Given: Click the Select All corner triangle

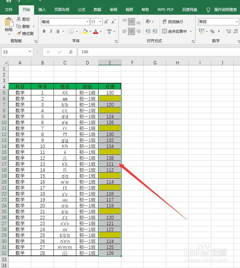Looking at the screenshot, I should (6, 63).
